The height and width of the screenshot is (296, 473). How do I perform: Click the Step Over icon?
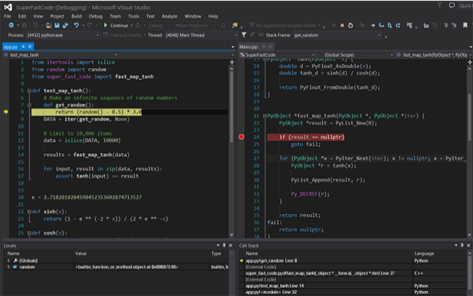(x=389, y=26)
